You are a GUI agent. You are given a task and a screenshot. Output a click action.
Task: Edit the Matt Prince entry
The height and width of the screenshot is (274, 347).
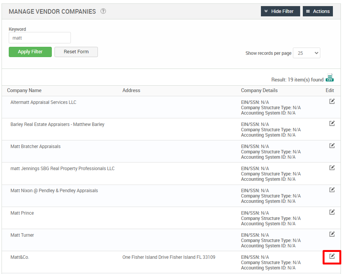point(332,212)
